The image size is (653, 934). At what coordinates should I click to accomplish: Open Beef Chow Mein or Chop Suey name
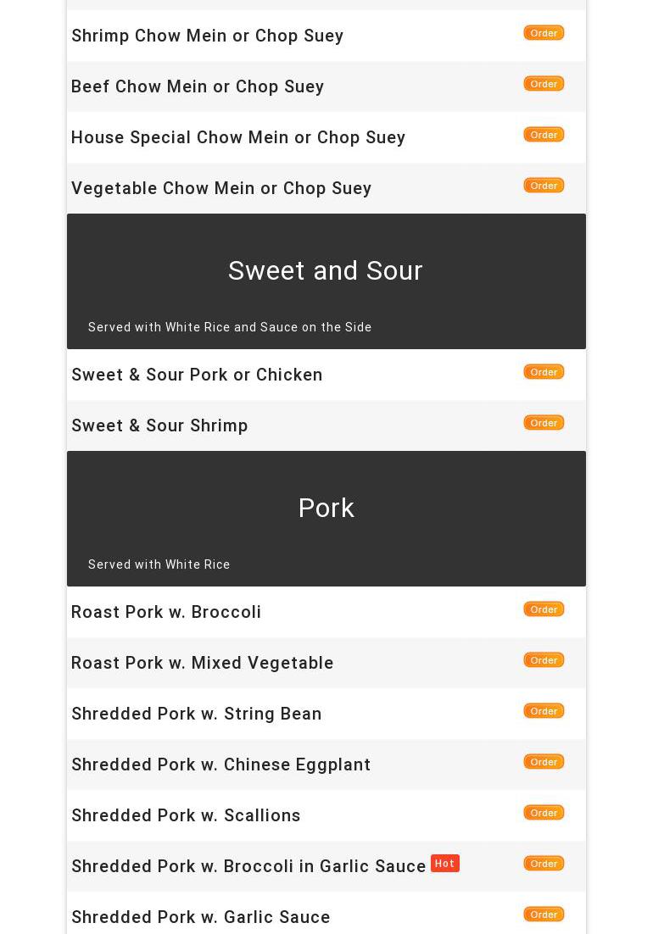(198, 86)
